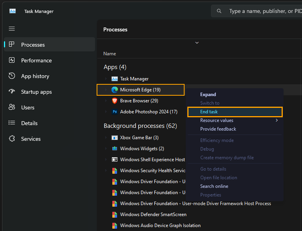Click the App history clock icon

pyautogui.click(x=12, y=76)
